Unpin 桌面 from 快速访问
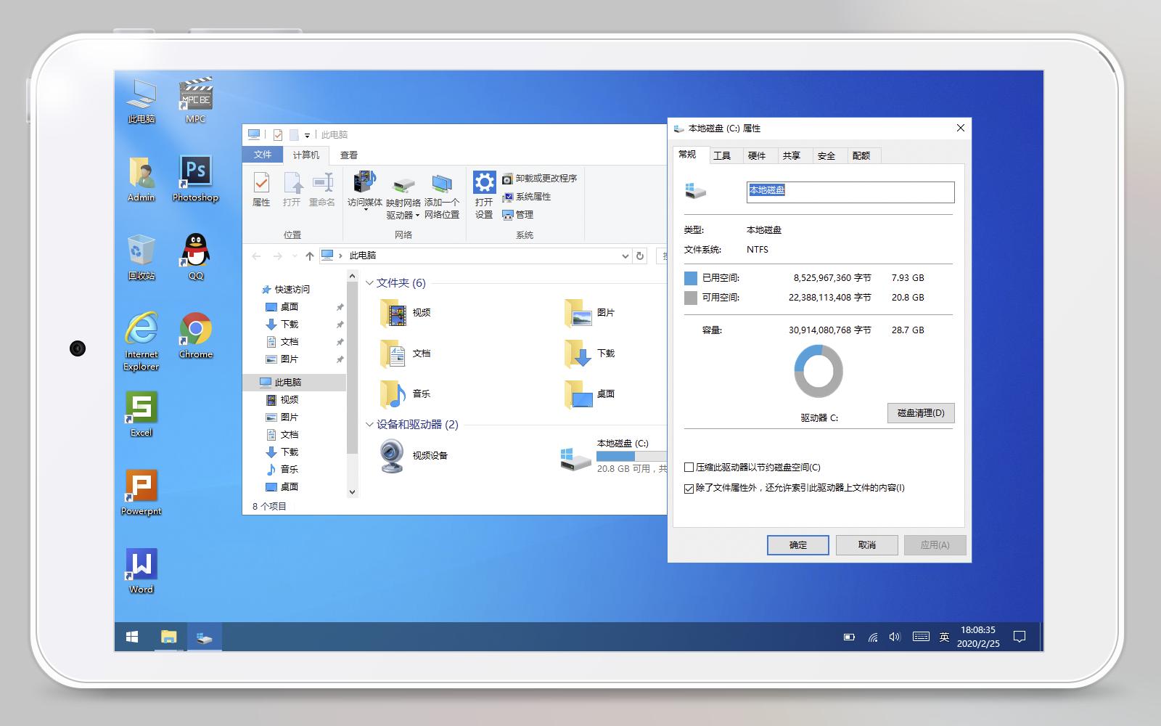This screenshot has height=726, width=1161. pos(339,306)
